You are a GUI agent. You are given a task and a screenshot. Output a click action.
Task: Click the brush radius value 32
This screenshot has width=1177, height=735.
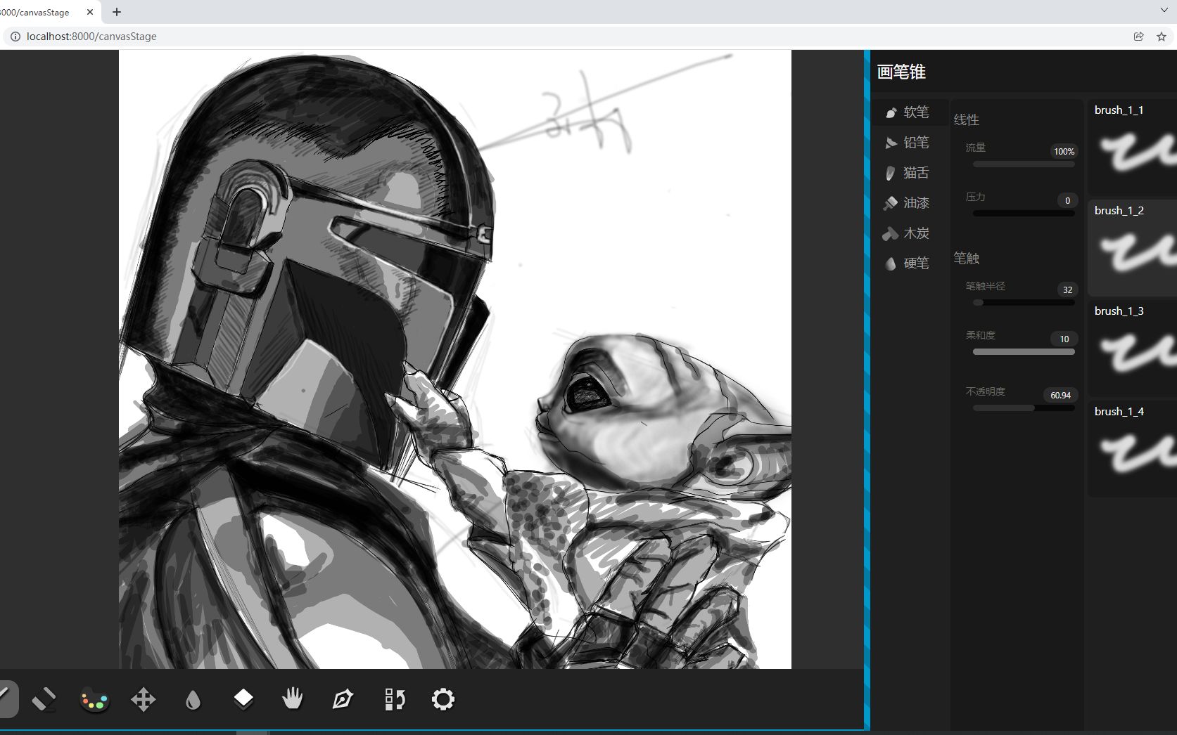point(1067,290)
